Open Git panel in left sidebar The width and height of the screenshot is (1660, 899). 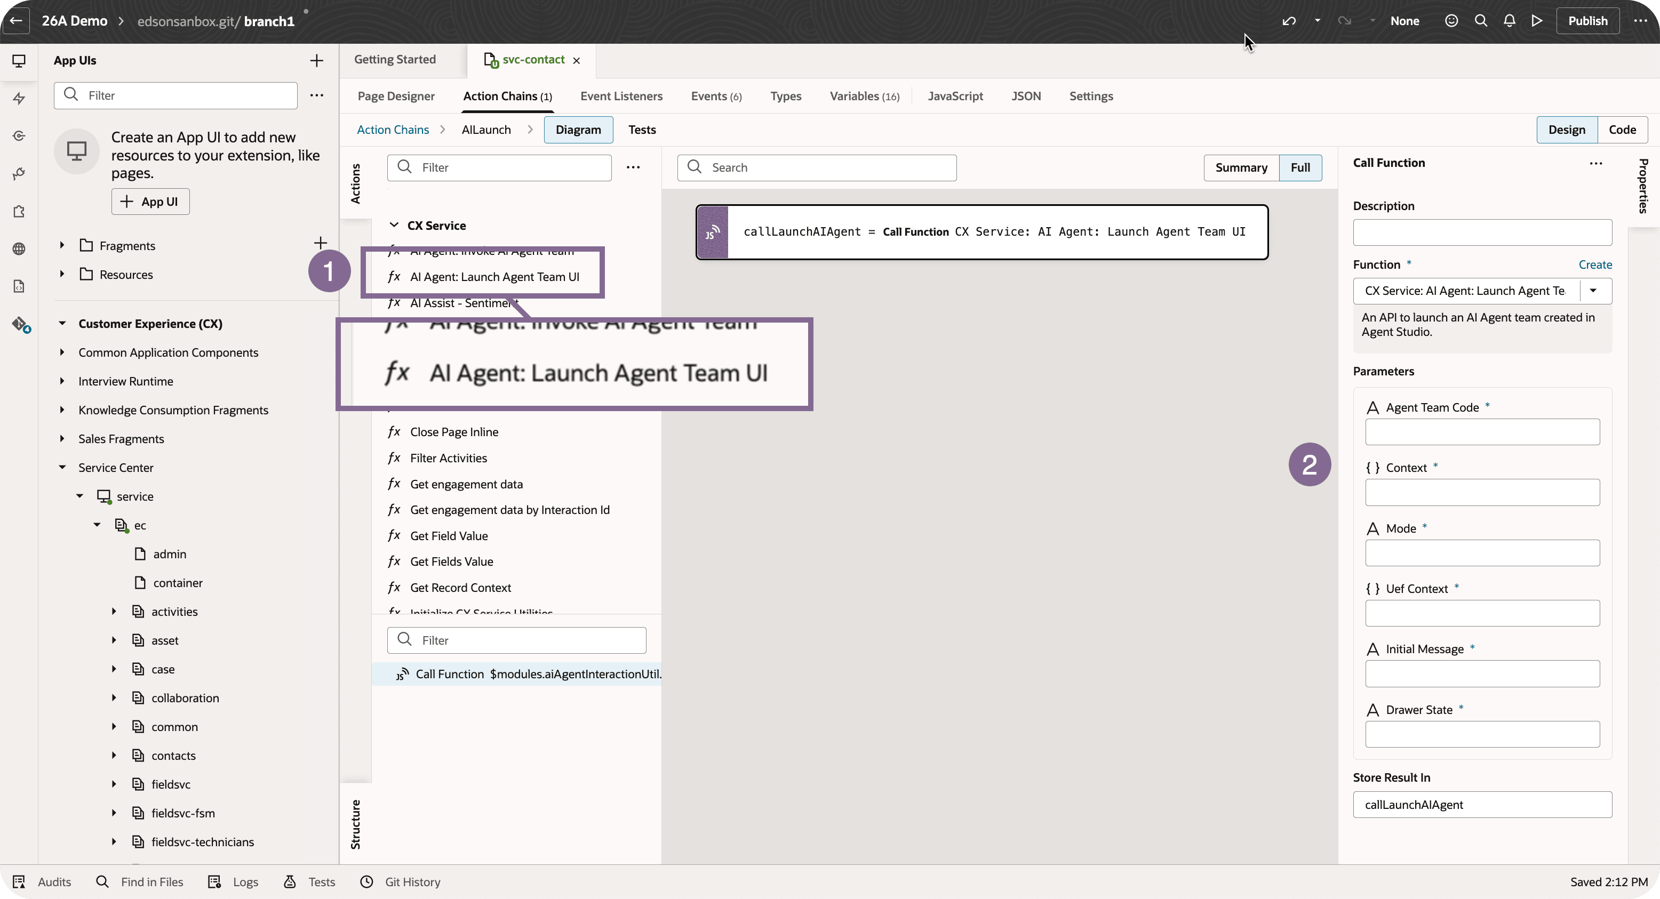(19, 324)
